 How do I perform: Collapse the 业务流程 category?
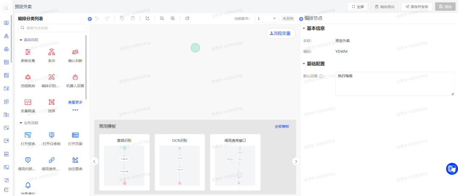point(21,123)
